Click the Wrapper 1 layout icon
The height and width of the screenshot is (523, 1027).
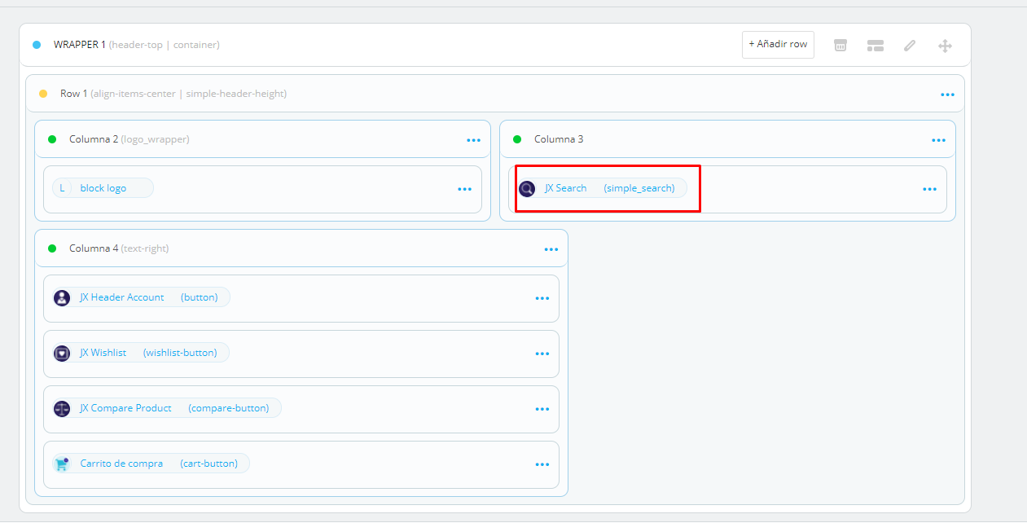[x=876, y=46]
